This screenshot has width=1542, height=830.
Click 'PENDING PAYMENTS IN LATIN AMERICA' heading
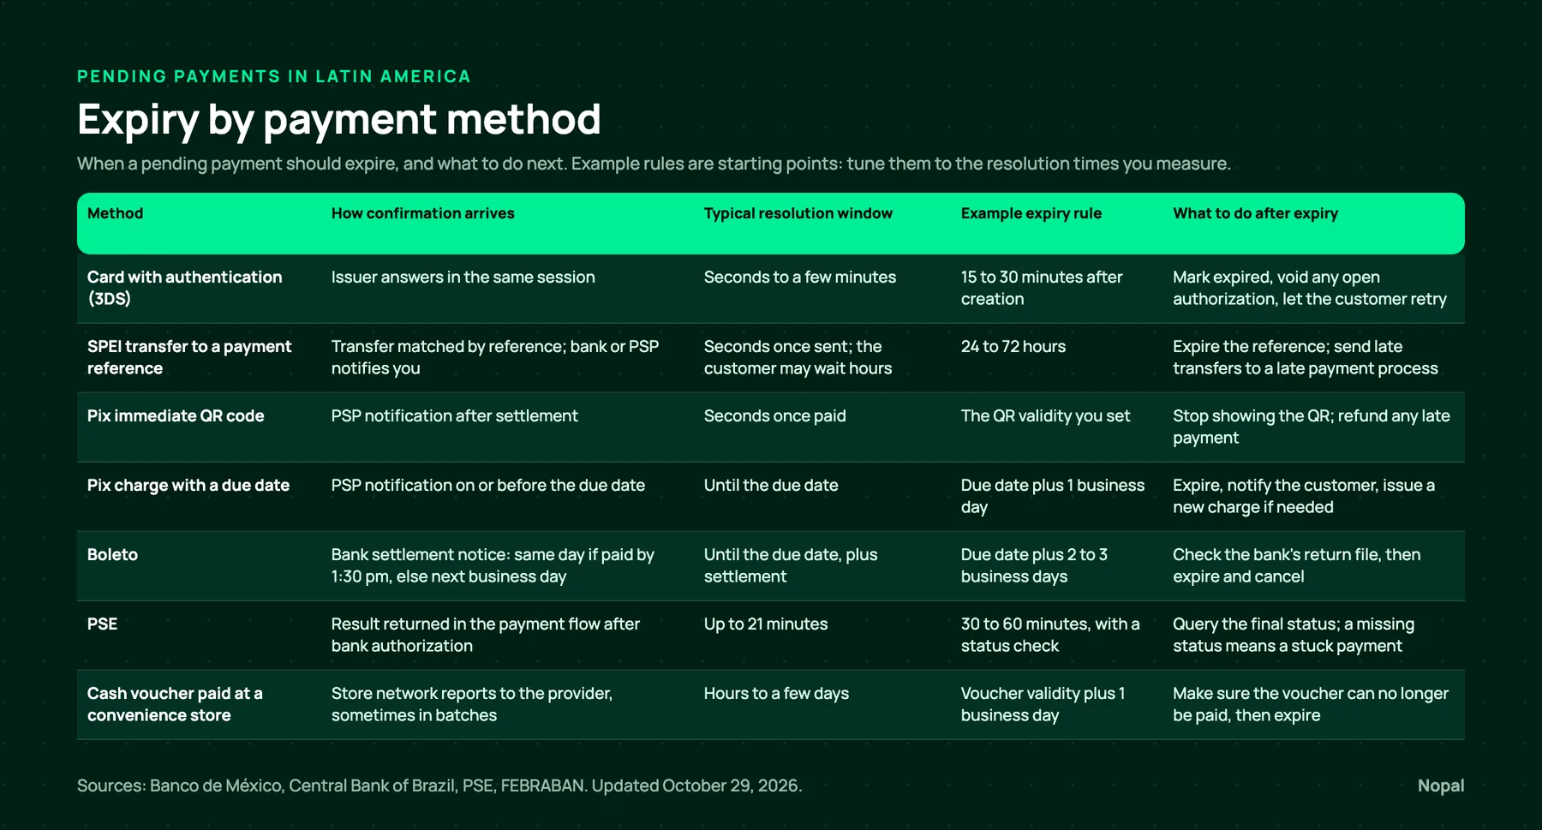point(273,76)
